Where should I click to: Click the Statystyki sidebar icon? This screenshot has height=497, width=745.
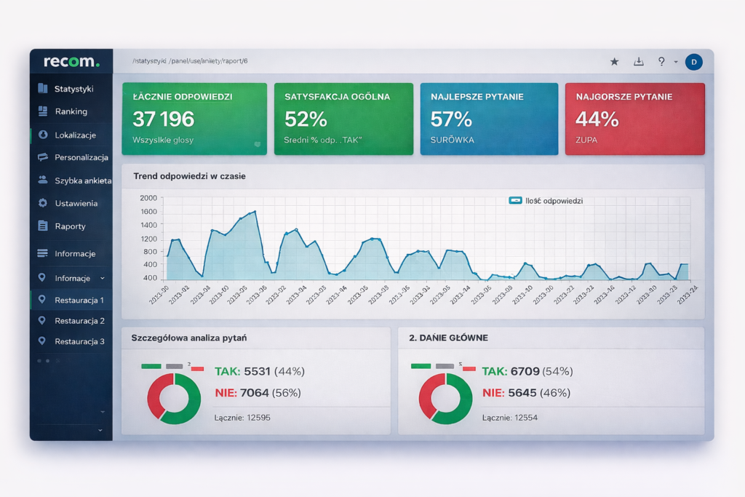pyautogui.click(x=42, y=89)
